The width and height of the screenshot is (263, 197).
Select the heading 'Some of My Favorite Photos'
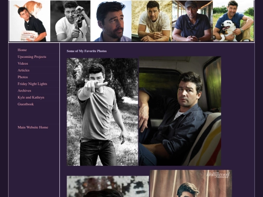point(87,51)
